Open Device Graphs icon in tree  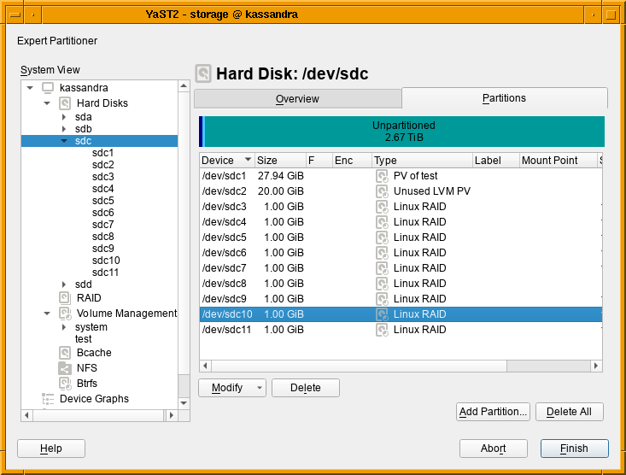(x=48, y=399)
